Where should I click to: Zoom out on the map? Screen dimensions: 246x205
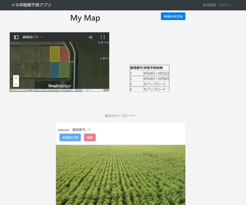[x=16, y=84]
